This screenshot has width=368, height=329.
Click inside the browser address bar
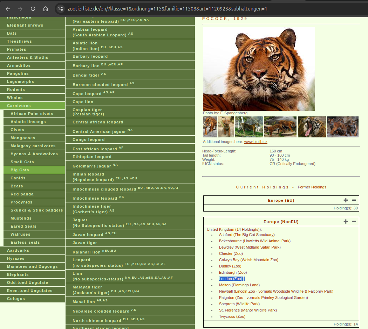click(x=158, y=9)
